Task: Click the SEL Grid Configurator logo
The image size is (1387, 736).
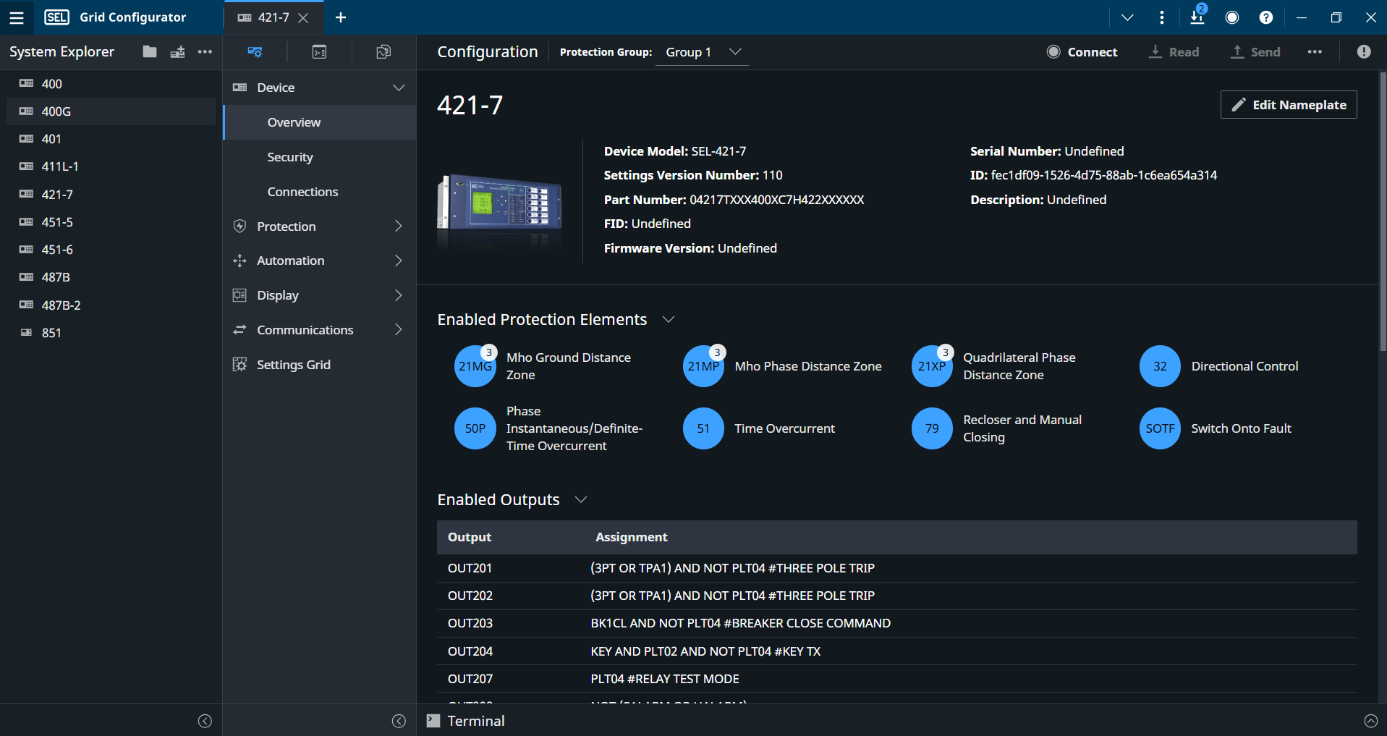Action: coord(56,17)
